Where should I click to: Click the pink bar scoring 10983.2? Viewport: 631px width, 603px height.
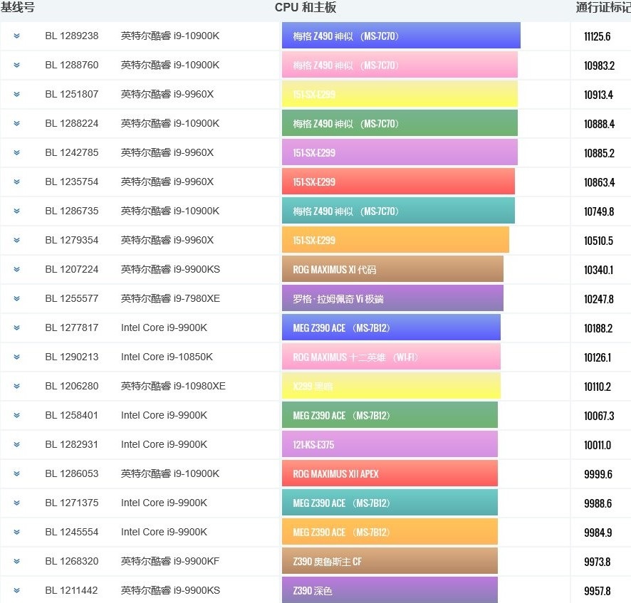[400, 65]
